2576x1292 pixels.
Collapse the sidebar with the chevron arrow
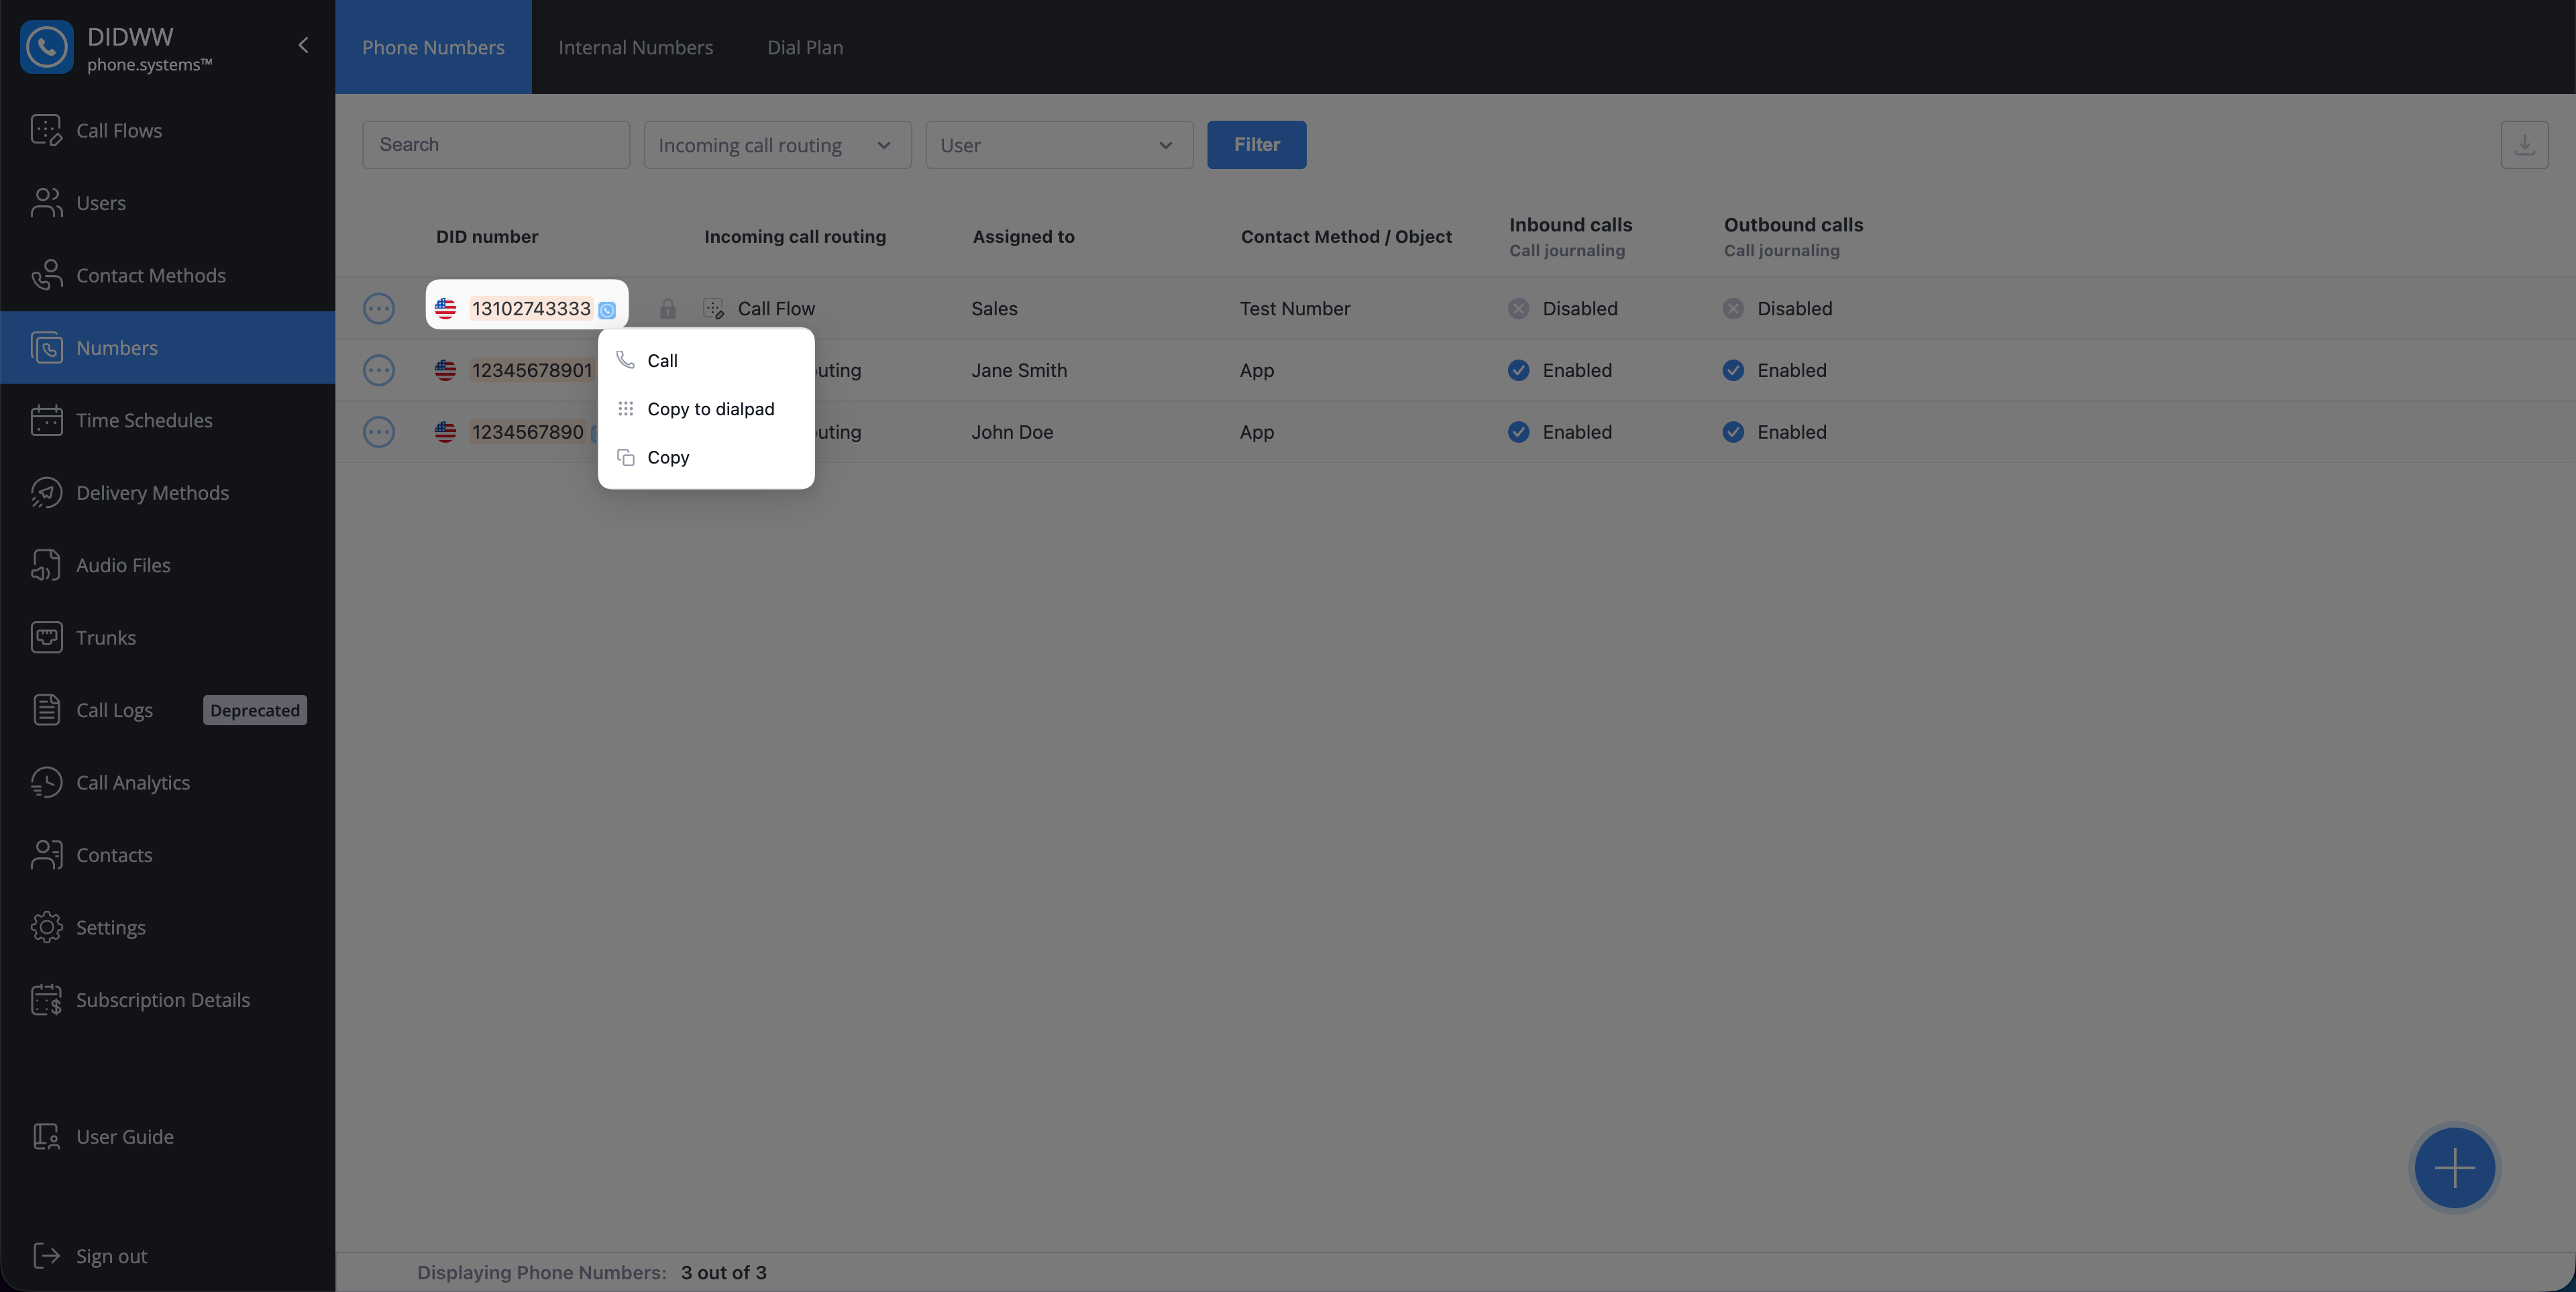click(x=303, y=45)
